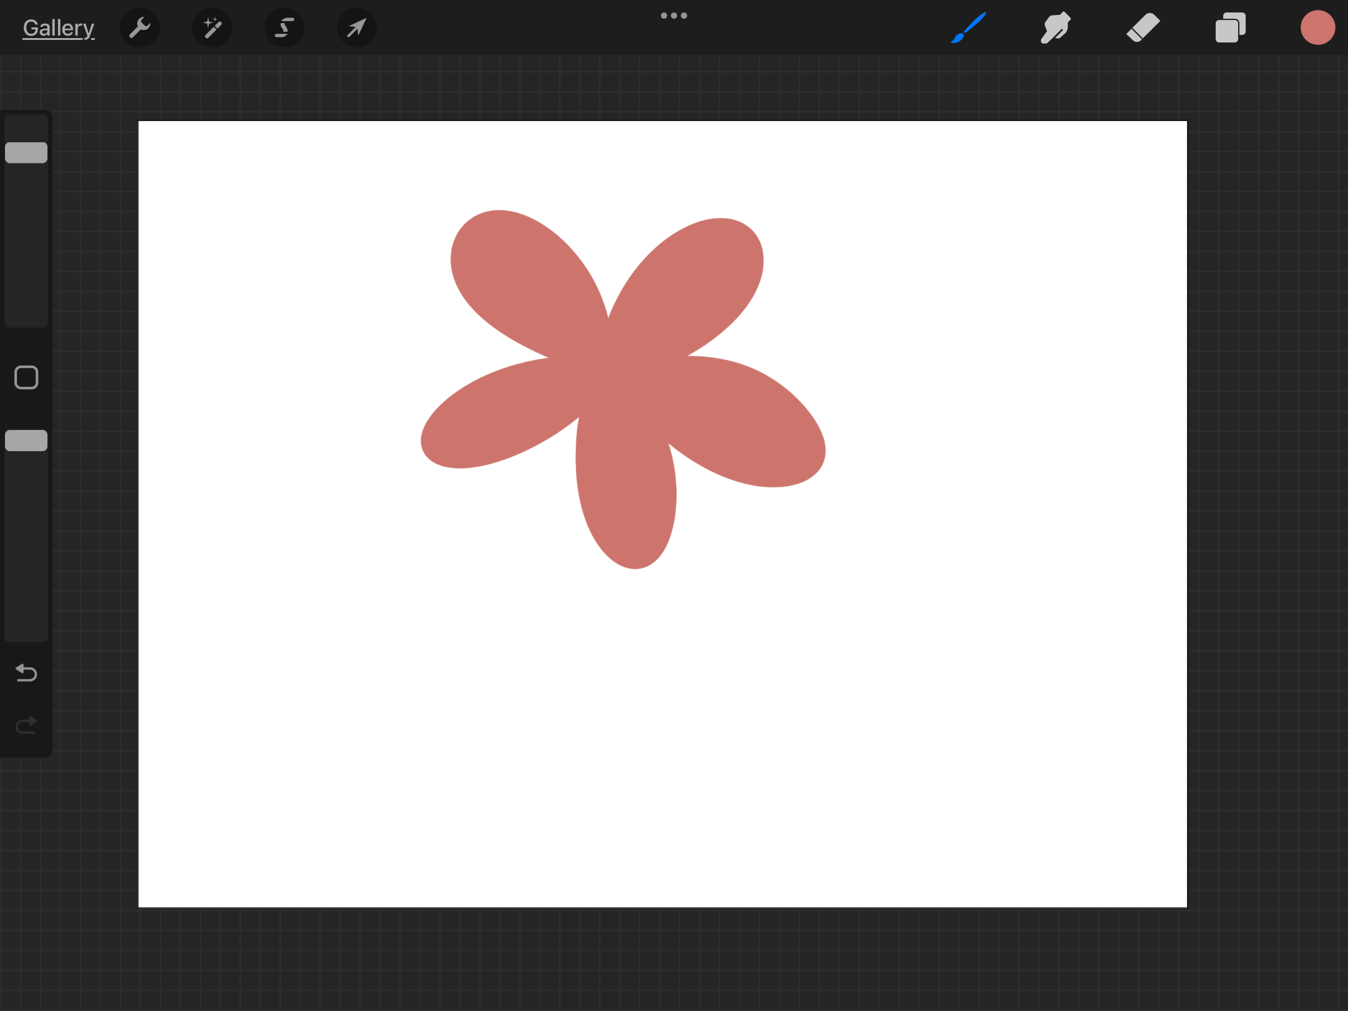Return to the Gallery
Viewport: 1348px width, 1011px height.
pyautogui.click(x=58, y=27)
